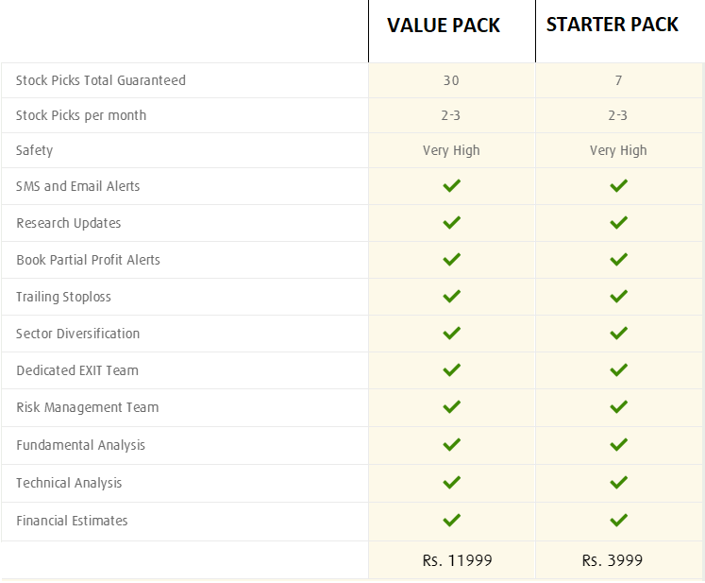The image size is (705, 583).
Task: Click Starter Pack 7 stock picks value
Action: 618,80
